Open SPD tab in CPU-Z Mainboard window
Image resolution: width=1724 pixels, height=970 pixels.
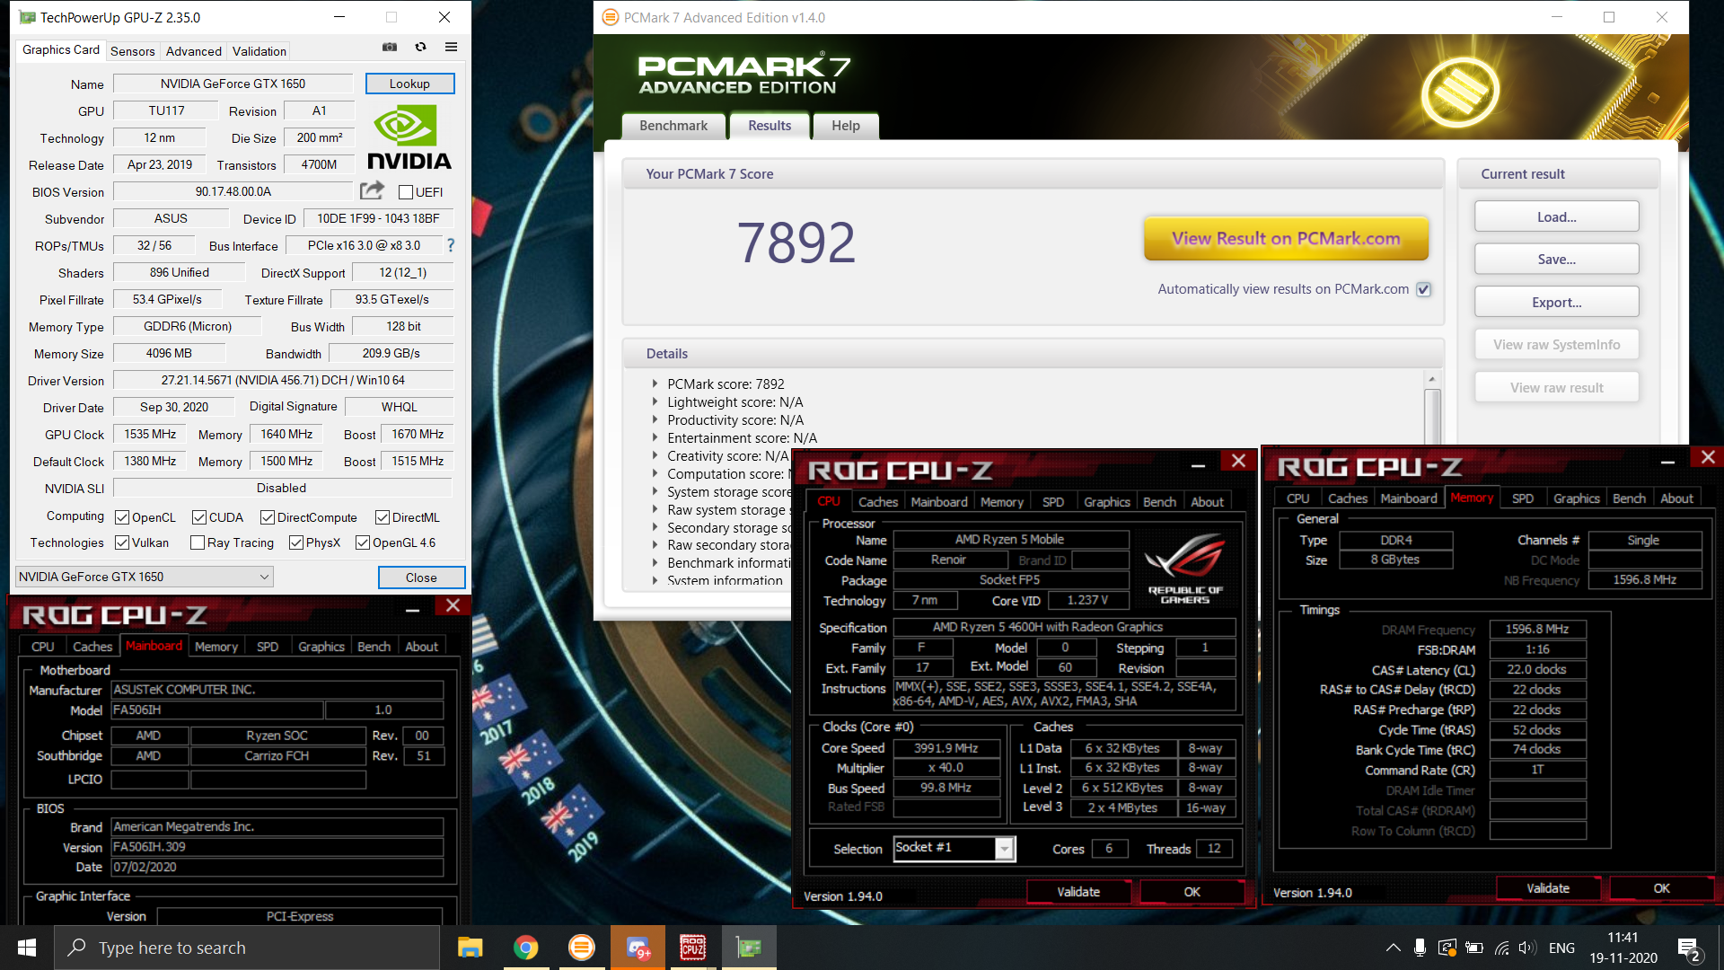(x=268, y=647)
